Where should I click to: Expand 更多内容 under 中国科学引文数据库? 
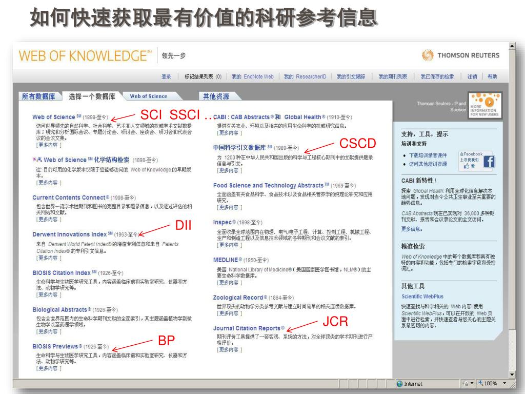[x=229, y=170]
